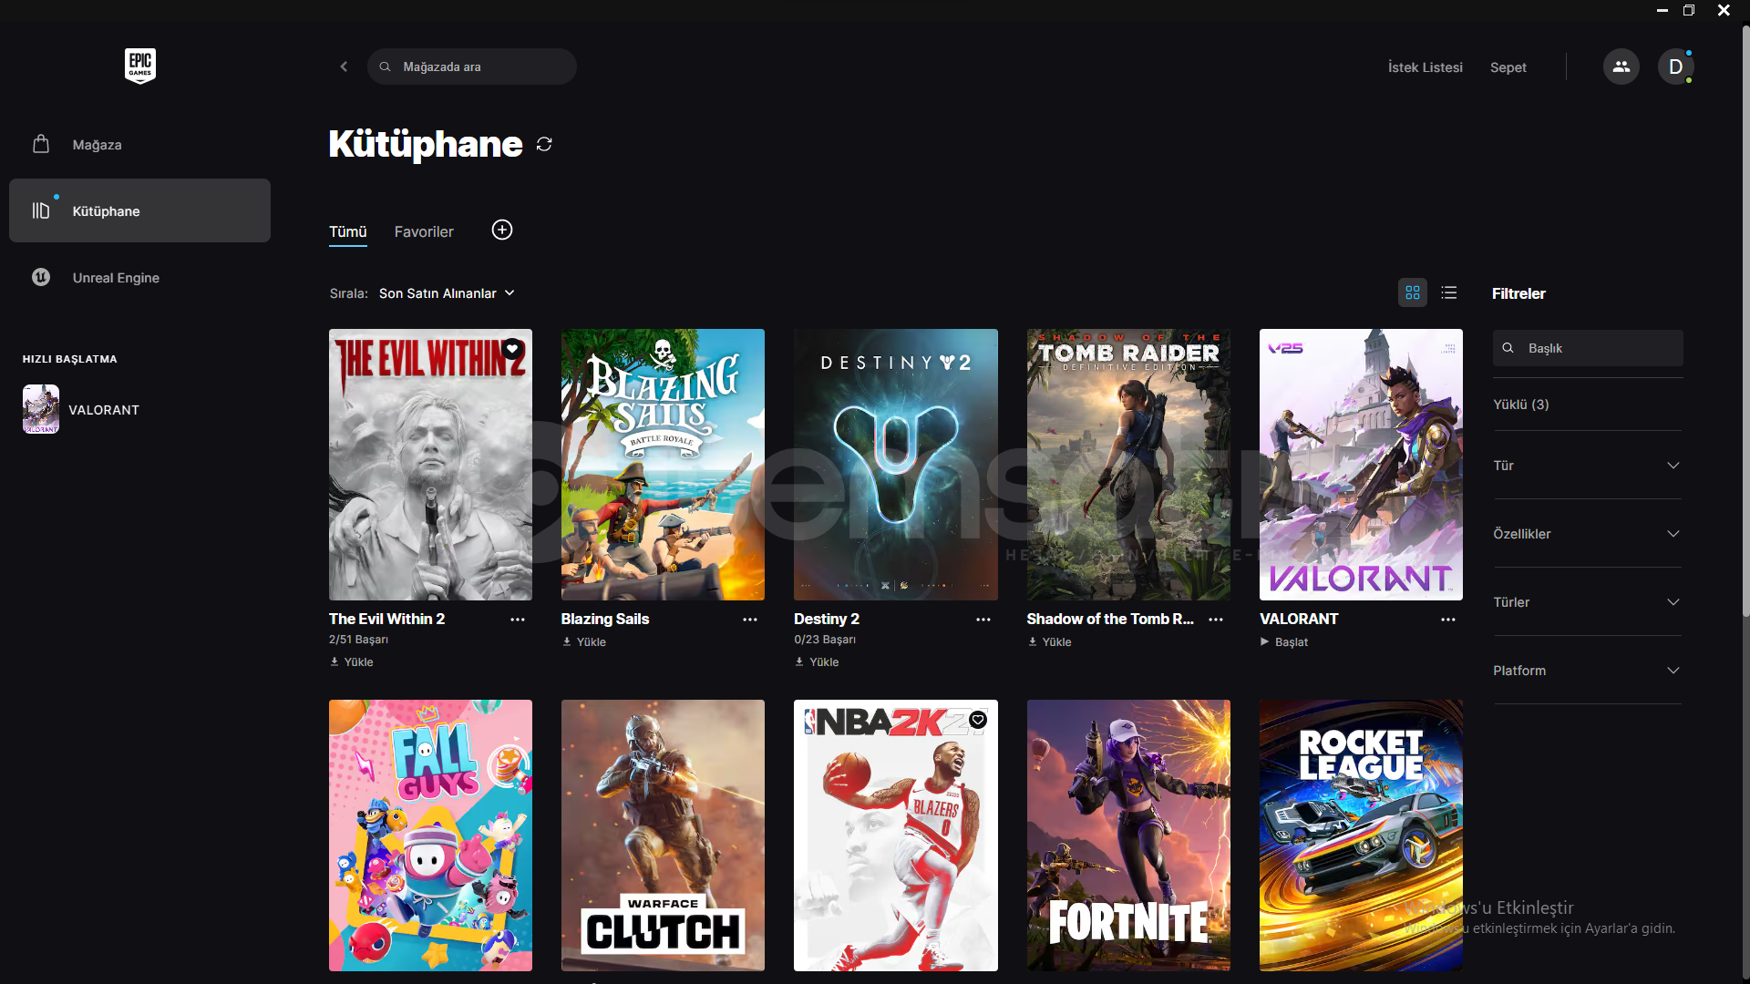Image resolution: width=1750 pixels, height=984 pixels.
Task: Launch VALORANT from quick launch
Action: click(x=82, y=409)
